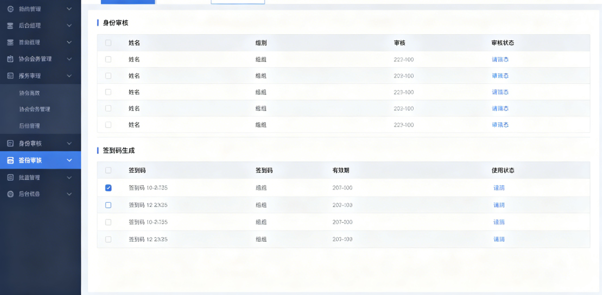The image size is (602, 295).
Task: Click the 有效期 column header
Action: pos(341,170)
